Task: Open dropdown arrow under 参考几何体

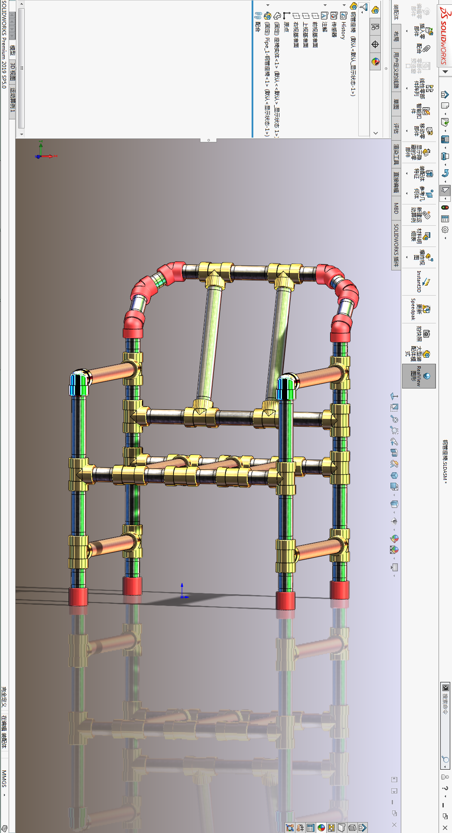Action: tap(407, 193)
